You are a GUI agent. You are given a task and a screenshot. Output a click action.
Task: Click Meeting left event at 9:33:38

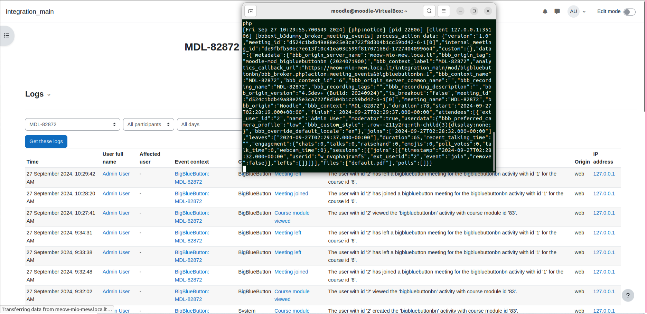pyautogui.click(x=288, y=252)
